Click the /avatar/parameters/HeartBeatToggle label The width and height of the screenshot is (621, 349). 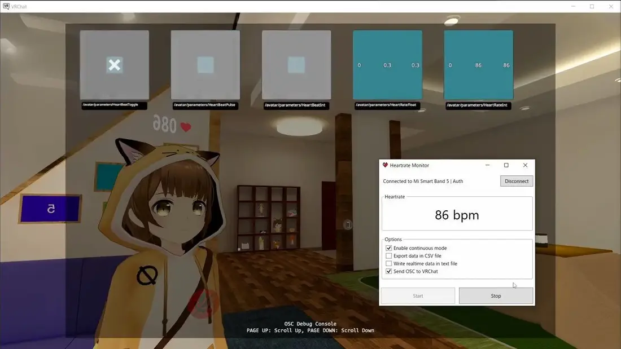tap(114, 105)
